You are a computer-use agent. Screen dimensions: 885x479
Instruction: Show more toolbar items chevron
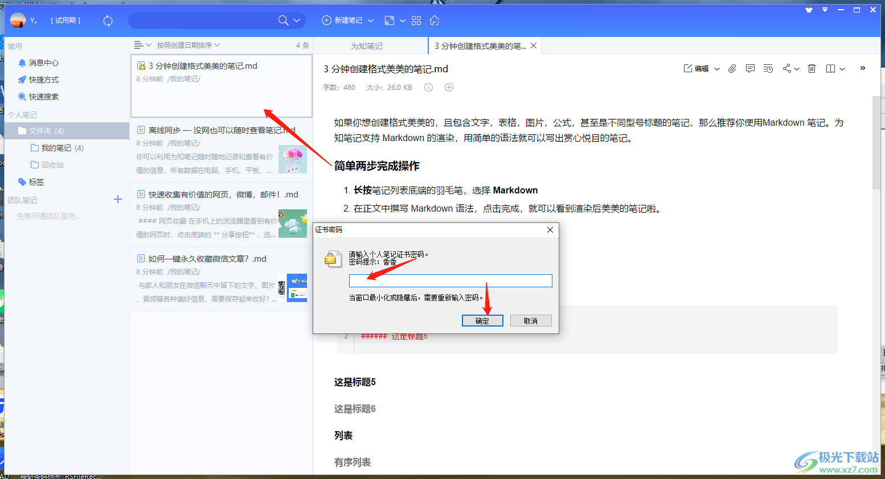coord(863,68)
